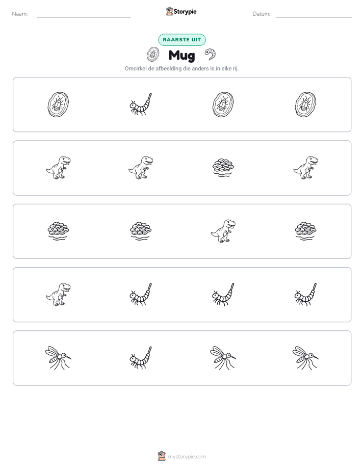Choose the dinosaur in the fourth row

pos(58,295)
